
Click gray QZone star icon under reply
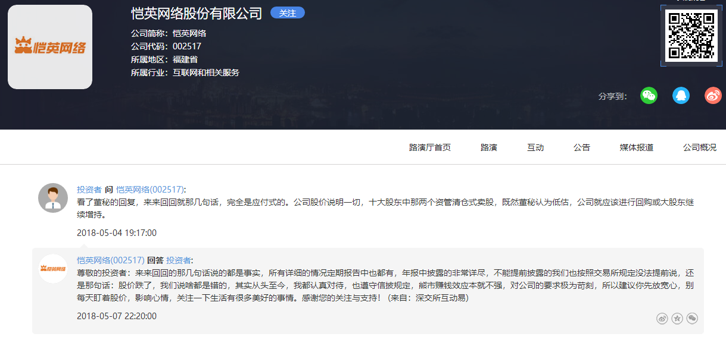pyautogui.click(x=677, y=319)
